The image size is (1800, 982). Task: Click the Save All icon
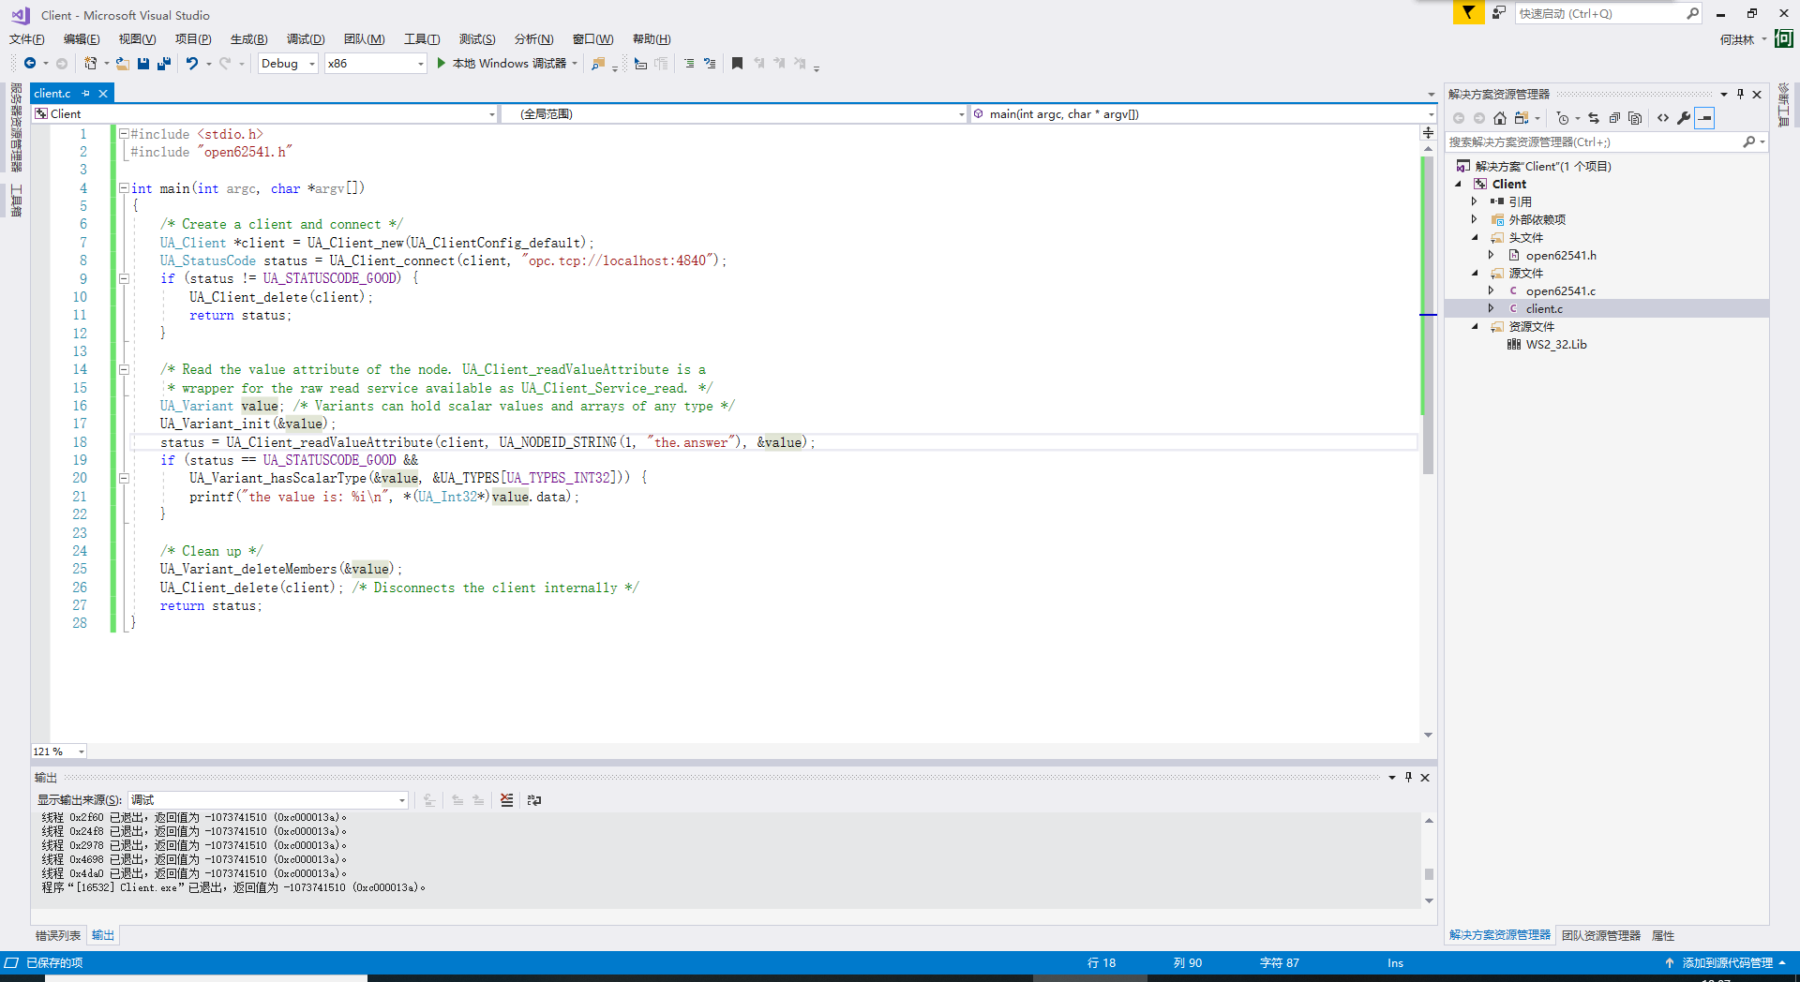coord(164,63)
